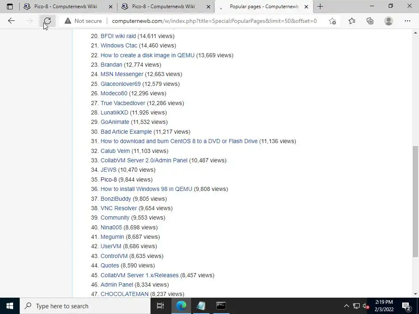Open Windows Ctac page
The width and height of the screenshot is (419, 314).
click(x=119, y=45)
